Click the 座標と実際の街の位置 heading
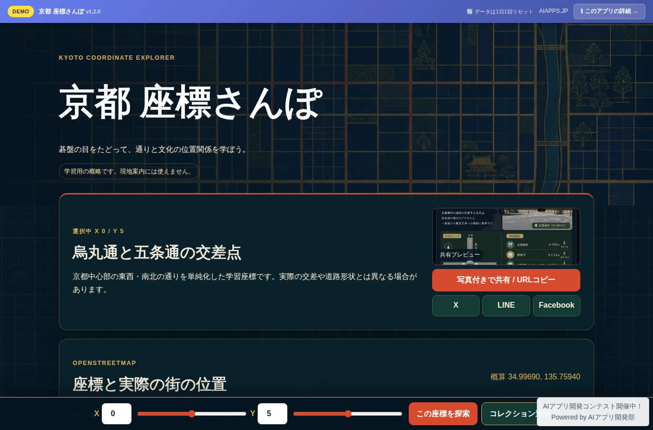Viewport: 653px width, 430px height. pyautogui.click(x=150, y=384)
